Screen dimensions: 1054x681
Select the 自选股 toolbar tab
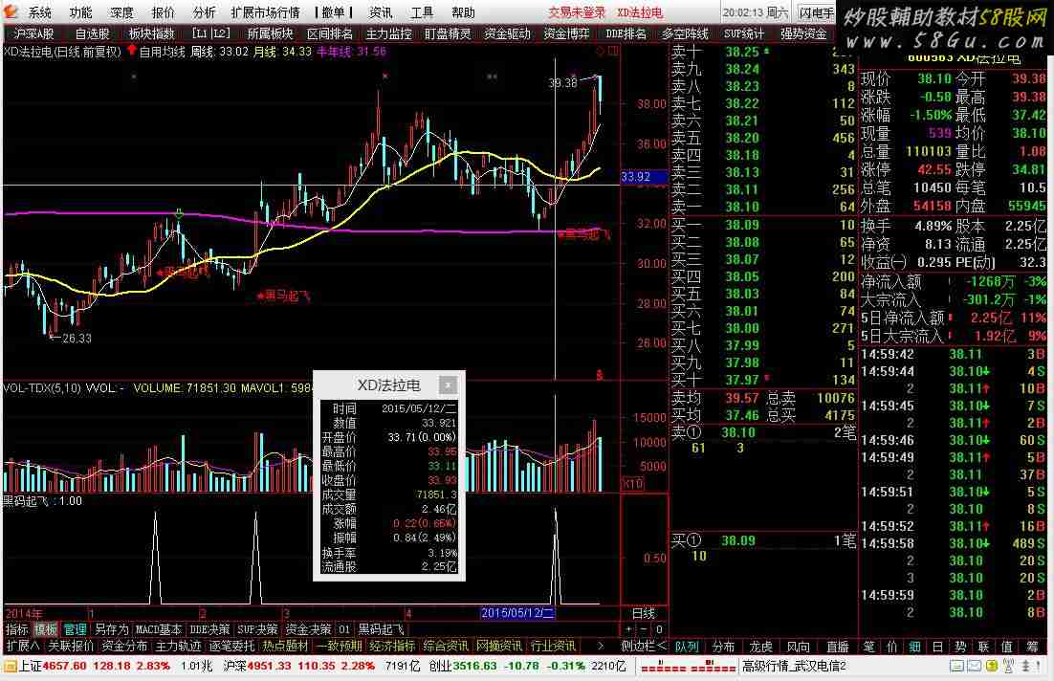tap(92, 33)
